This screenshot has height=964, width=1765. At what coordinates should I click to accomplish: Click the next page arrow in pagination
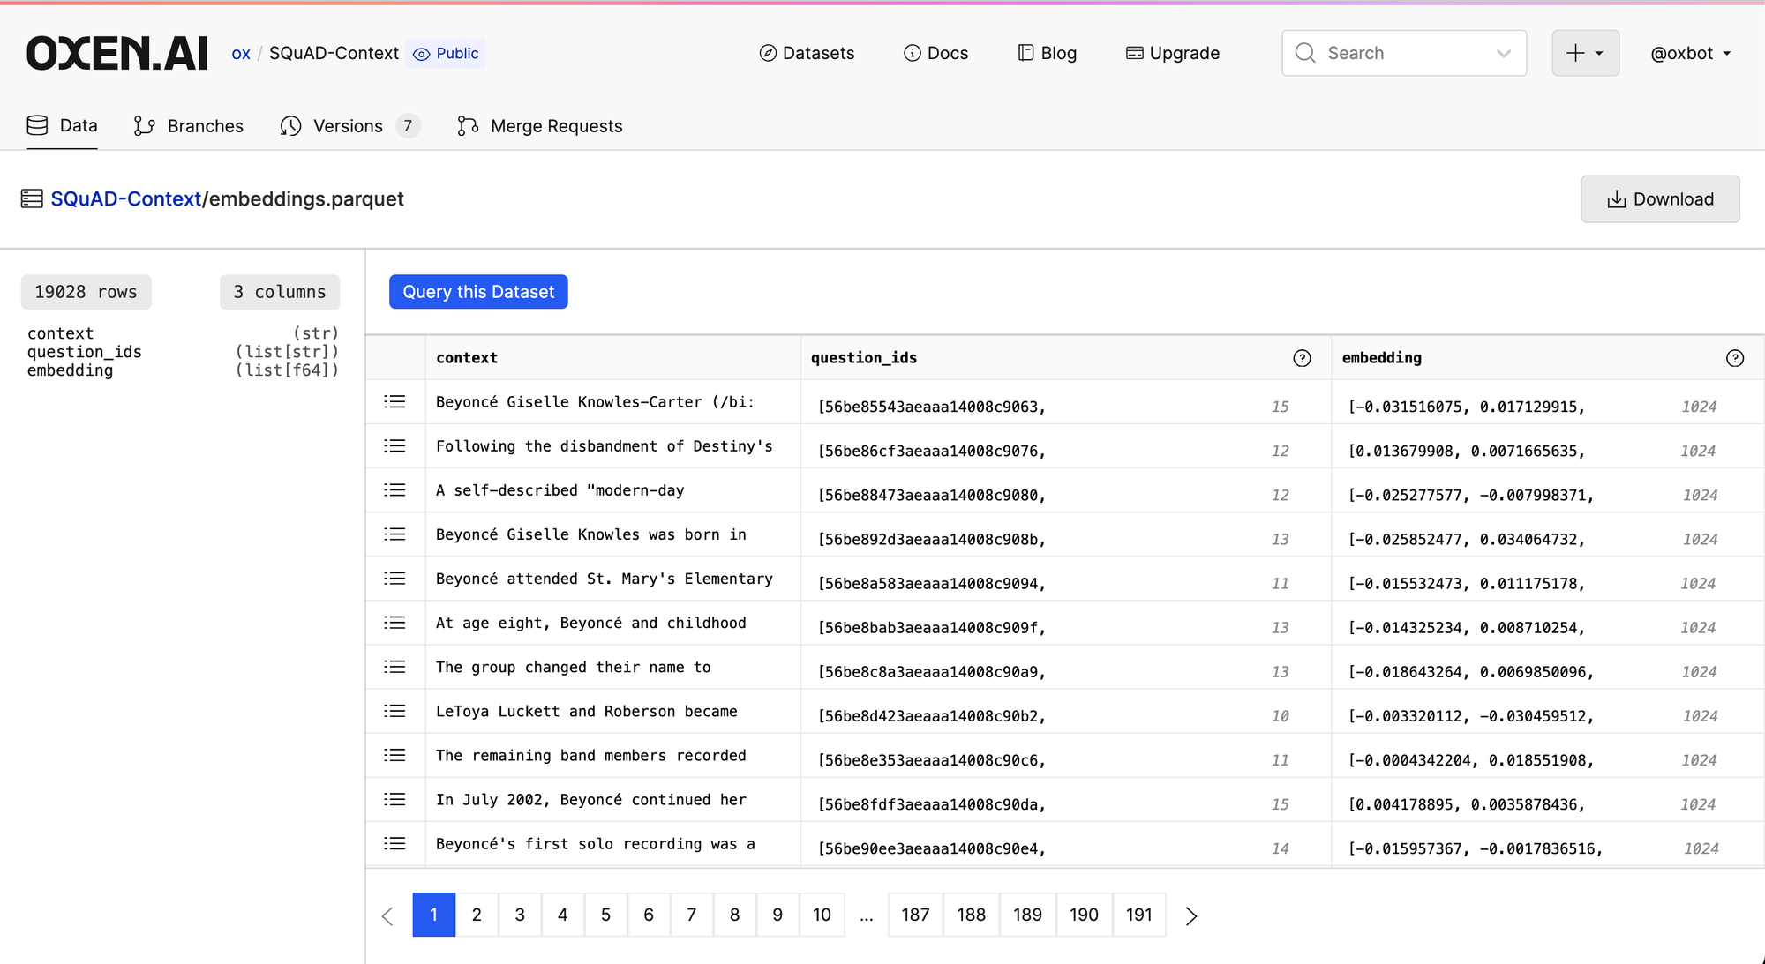[1190, 915]
